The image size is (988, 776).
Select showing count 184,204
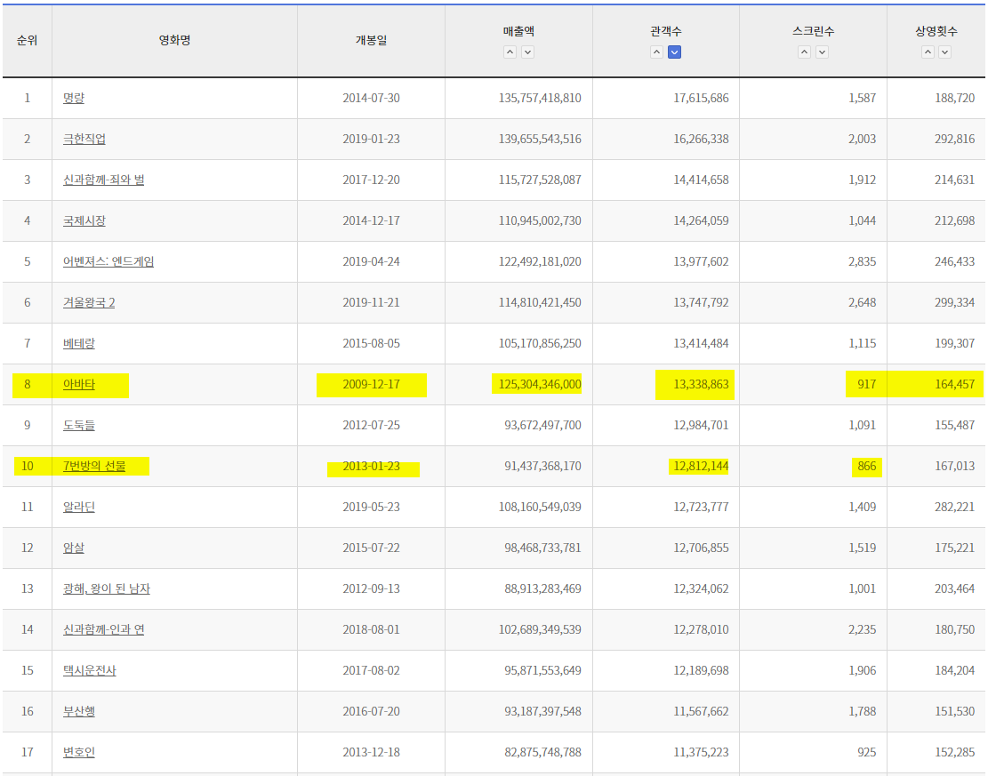(954, 670)
